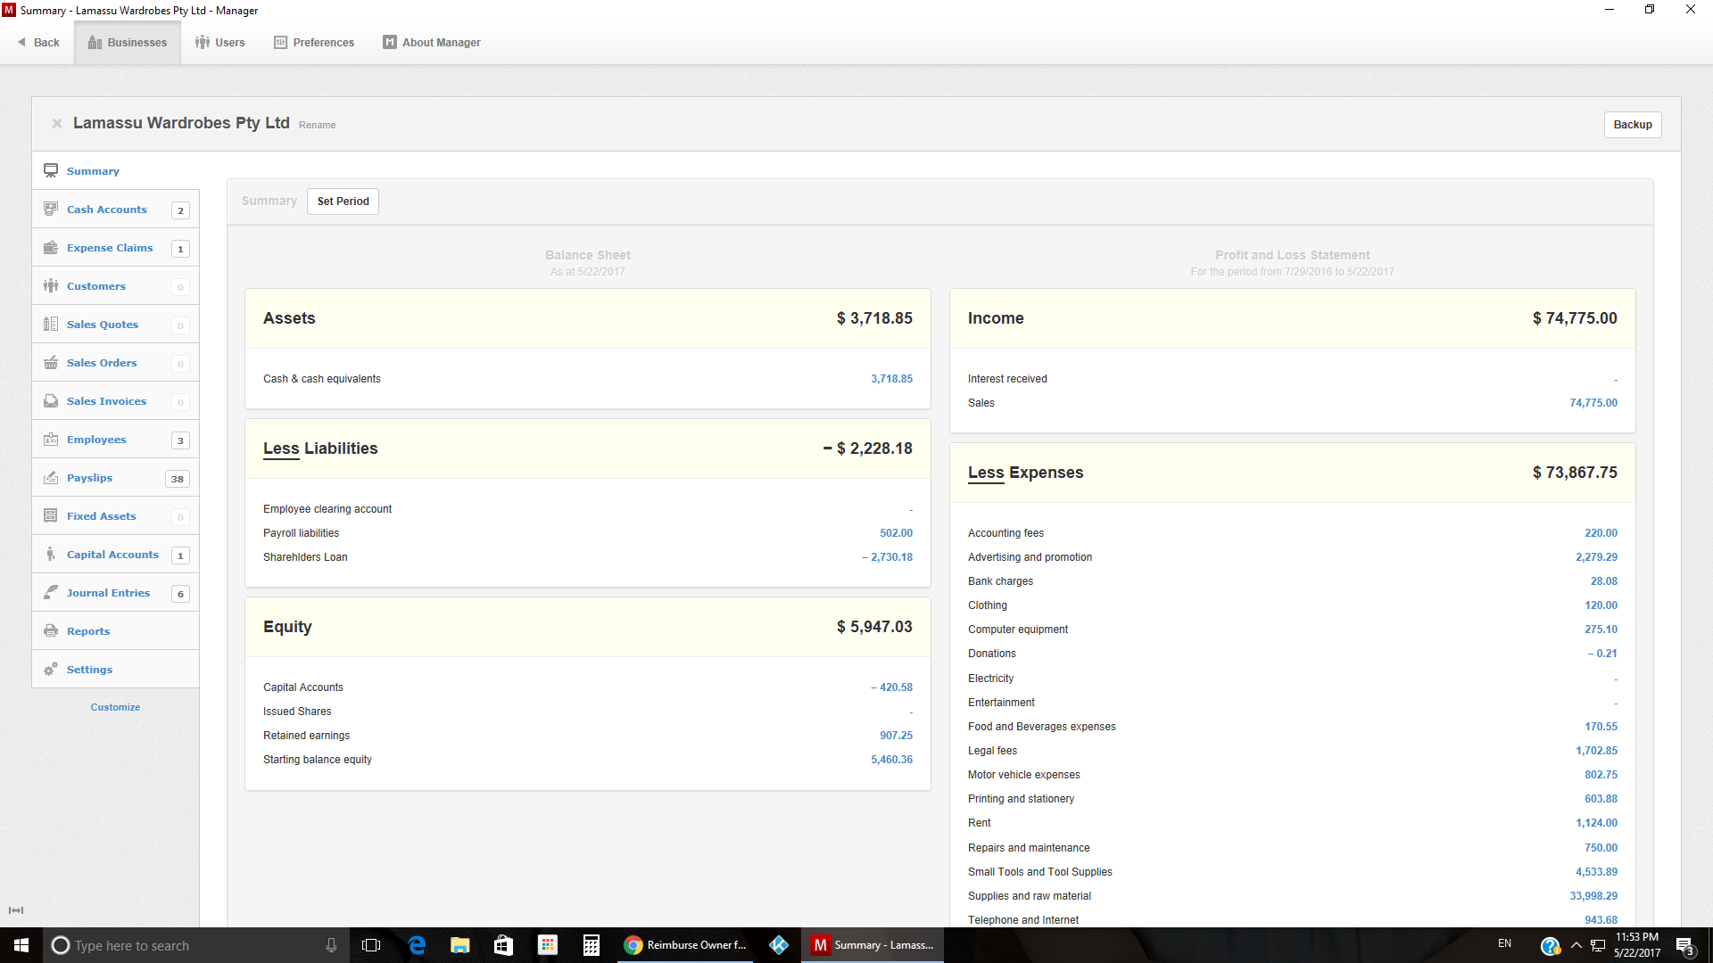1713x963 pixels.
Task: Click the Sales Invoices icon
Action: point(51,400)
